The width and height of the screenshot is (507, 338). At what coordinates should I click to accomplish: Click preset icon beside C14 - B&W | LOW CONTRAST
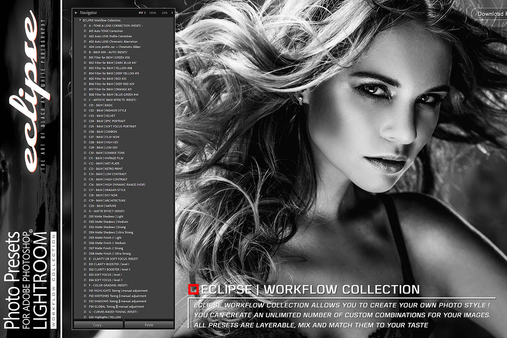(85, 174)
